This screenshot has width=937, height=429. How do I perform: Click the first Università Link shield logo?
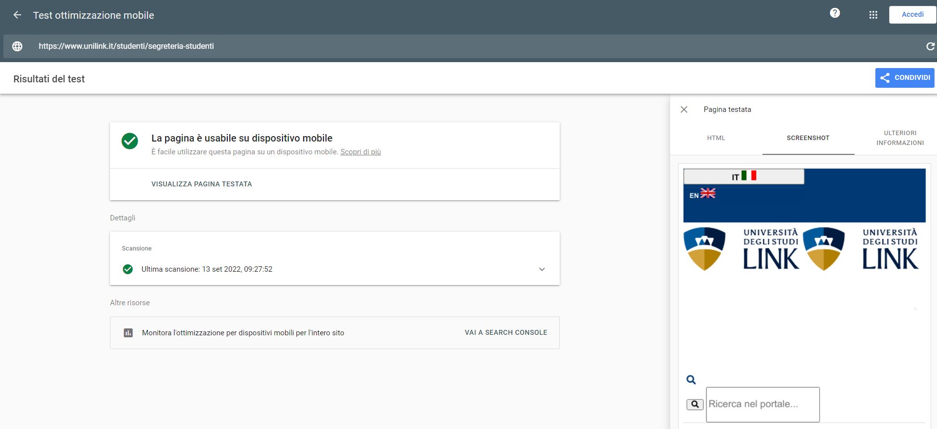tap(704, 249)
